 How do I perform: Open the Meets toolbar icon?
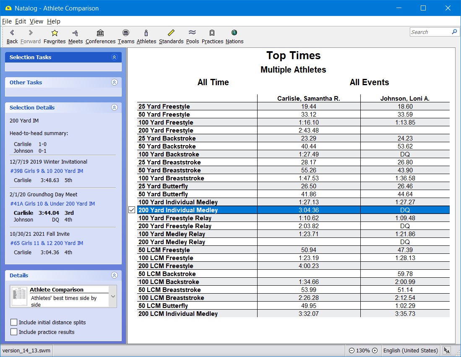point(76,33)
